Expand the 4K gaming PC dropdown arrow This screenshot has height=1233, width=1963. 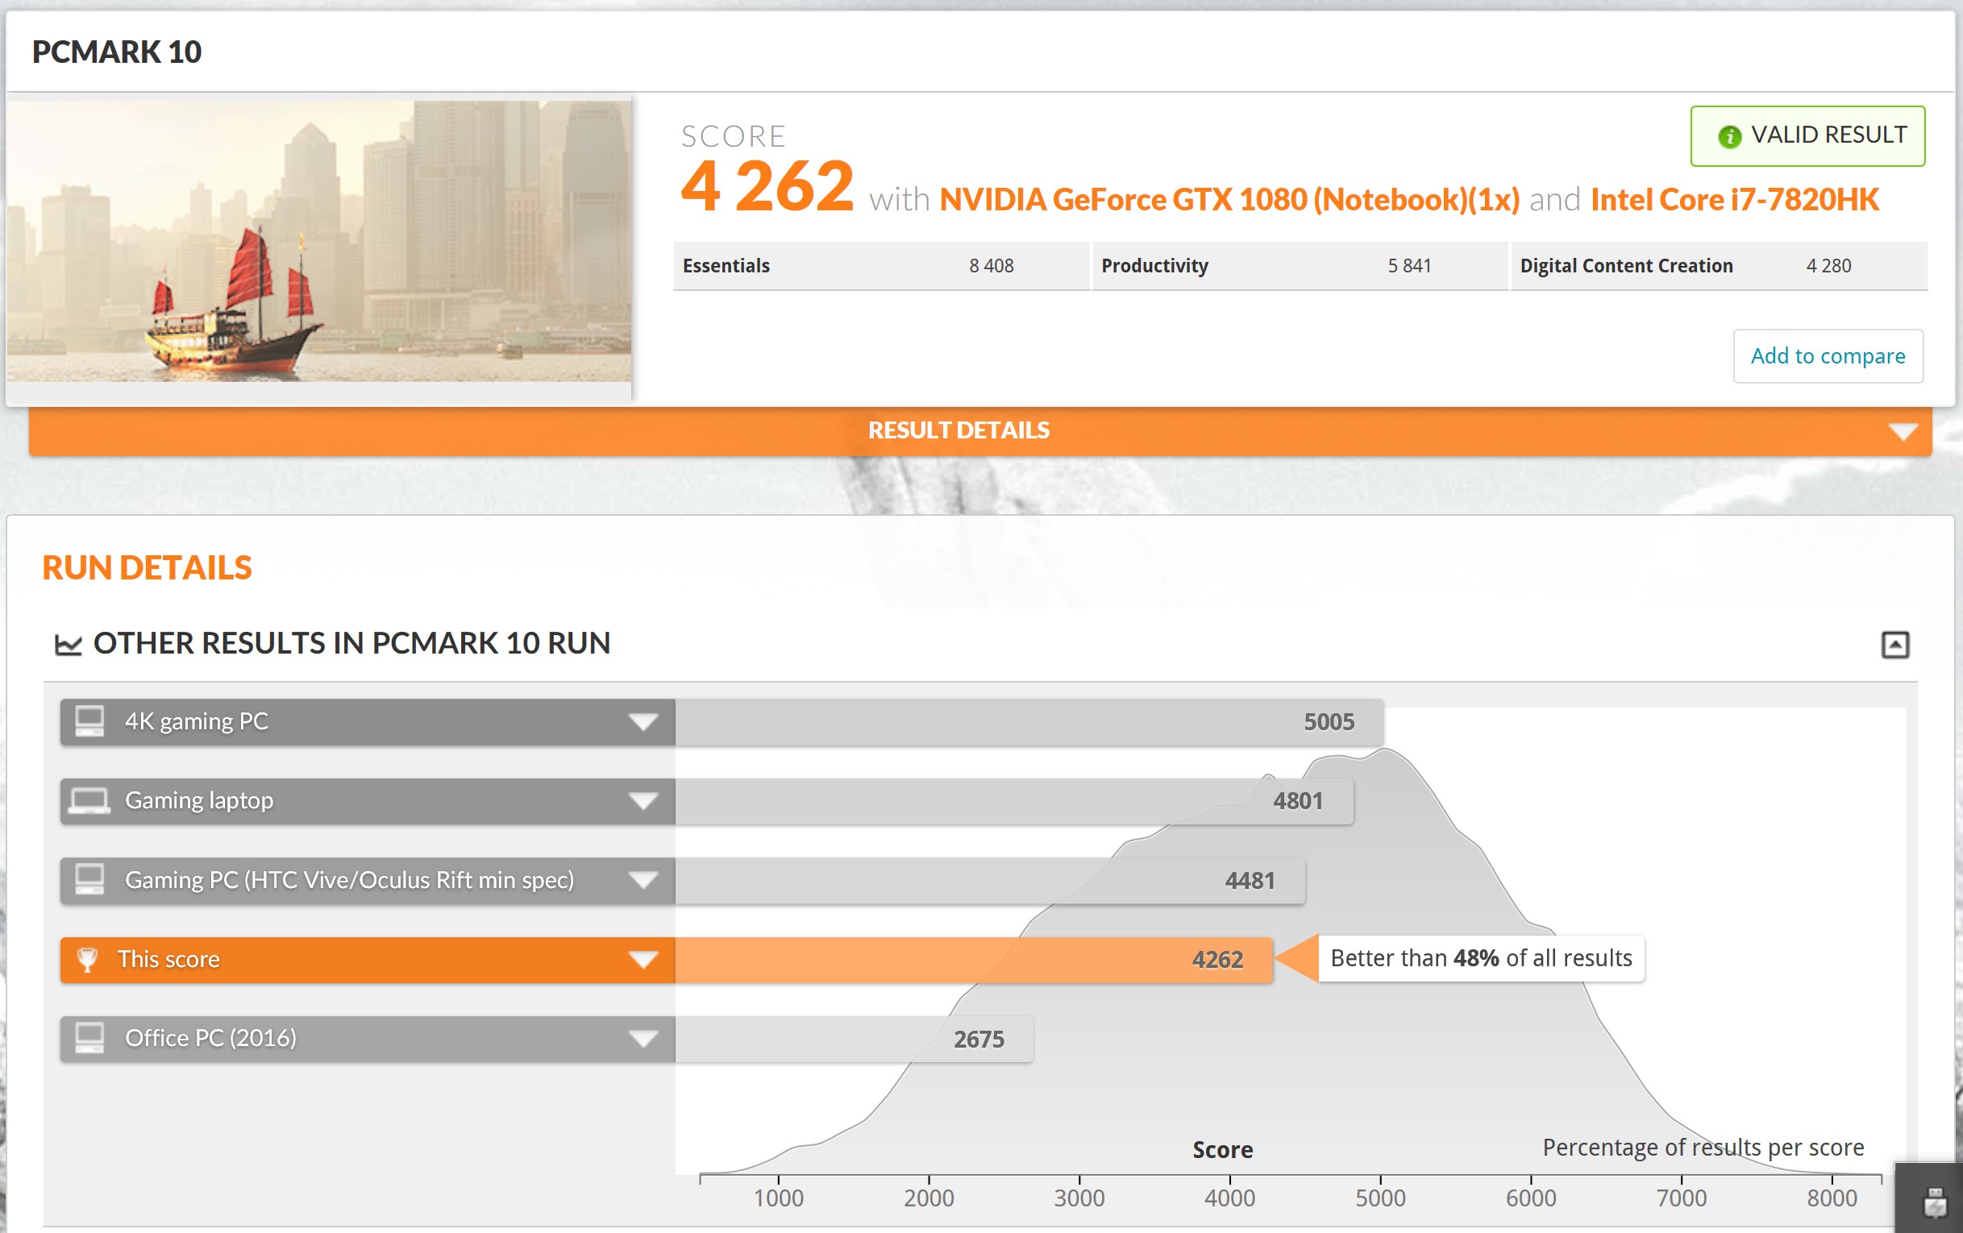coord(643,722)
